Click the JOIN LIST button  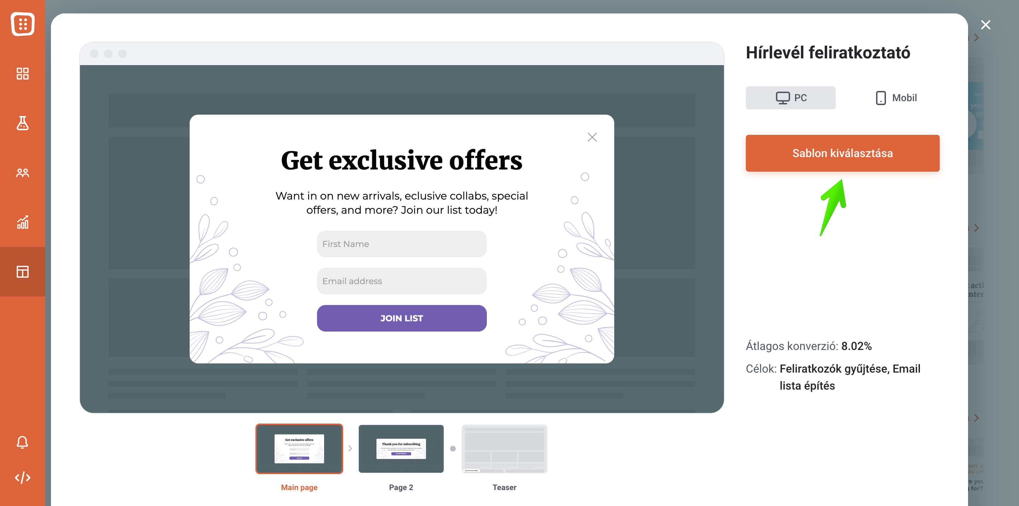402,318
